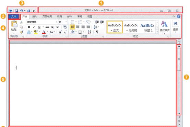Open the Clipboard pane launcher
Screen dimensions: 190x127
(23, 36)
